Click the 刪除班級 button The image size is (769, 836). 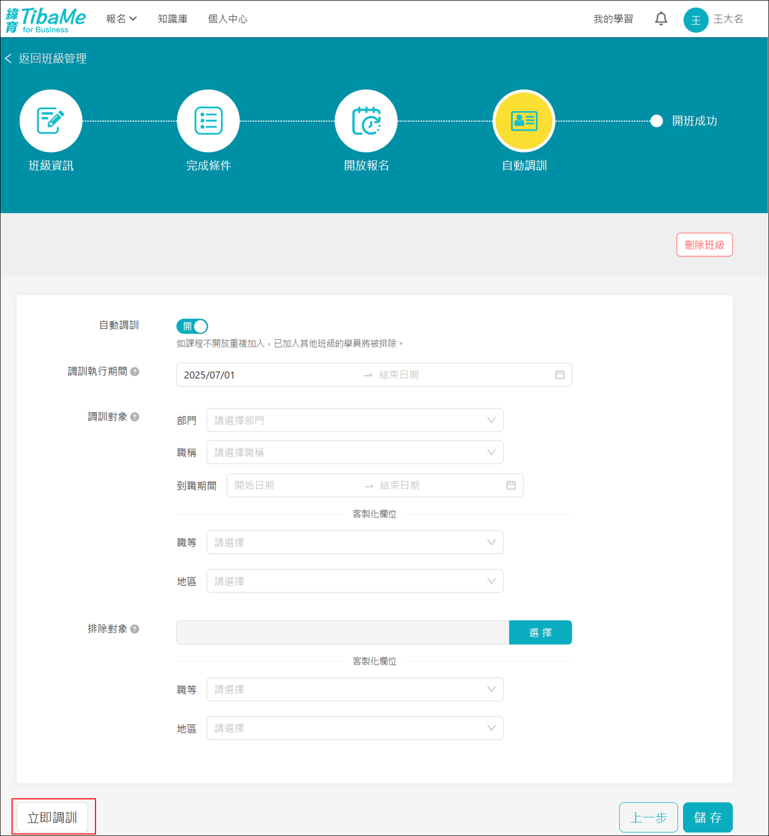tap(704, 245)
